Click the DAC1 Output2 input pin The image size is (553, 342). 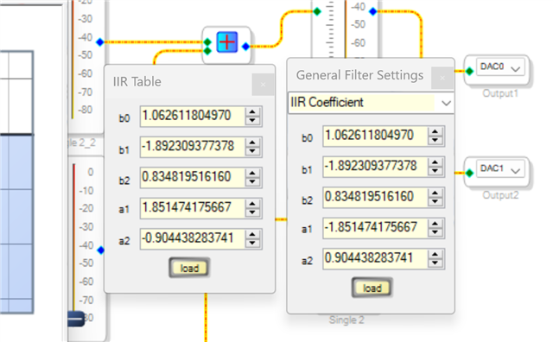pyautogui.click(x=469, y=173)
